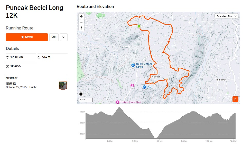Screen dimensions: 251x154
Task: Click Bukit Lintang Sewu viewpoint icon
Action: coord(133,65)
